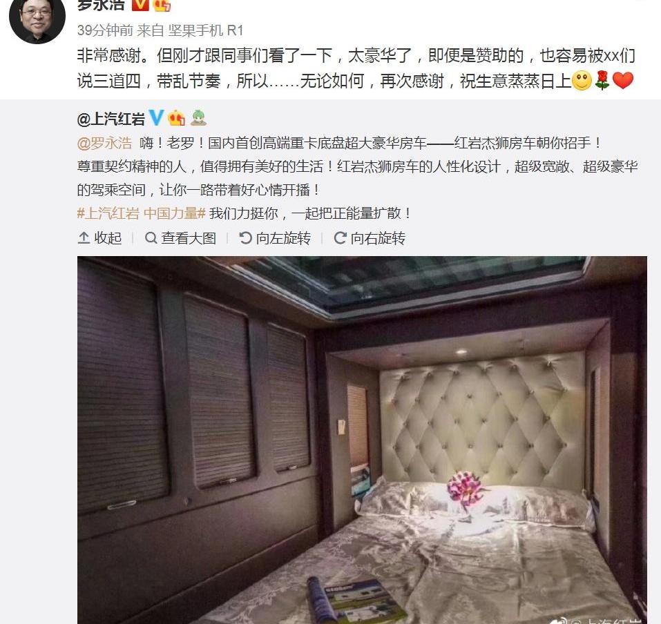The height and width of the screenshot is (624, 661).
Task: Click the membership crown badge beside 罗永浩
Action: click(x=162, y=5)
